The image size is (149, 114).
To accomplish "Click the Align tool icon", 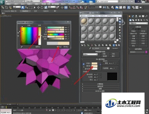I will 108,7.
